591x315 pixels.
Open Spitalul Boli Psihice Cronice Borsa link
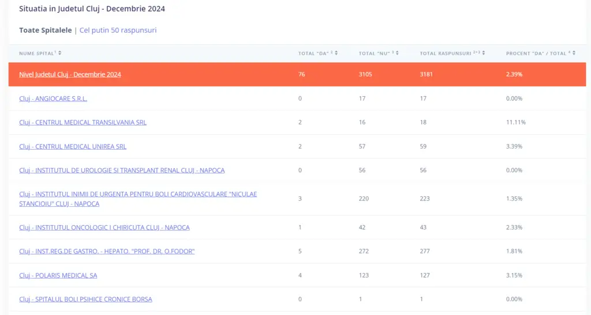[x=85, y=299]
